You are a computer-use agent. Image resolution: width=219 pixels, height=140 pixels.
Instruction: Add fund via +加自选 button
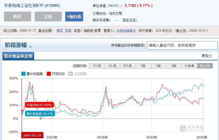point(74,17)
